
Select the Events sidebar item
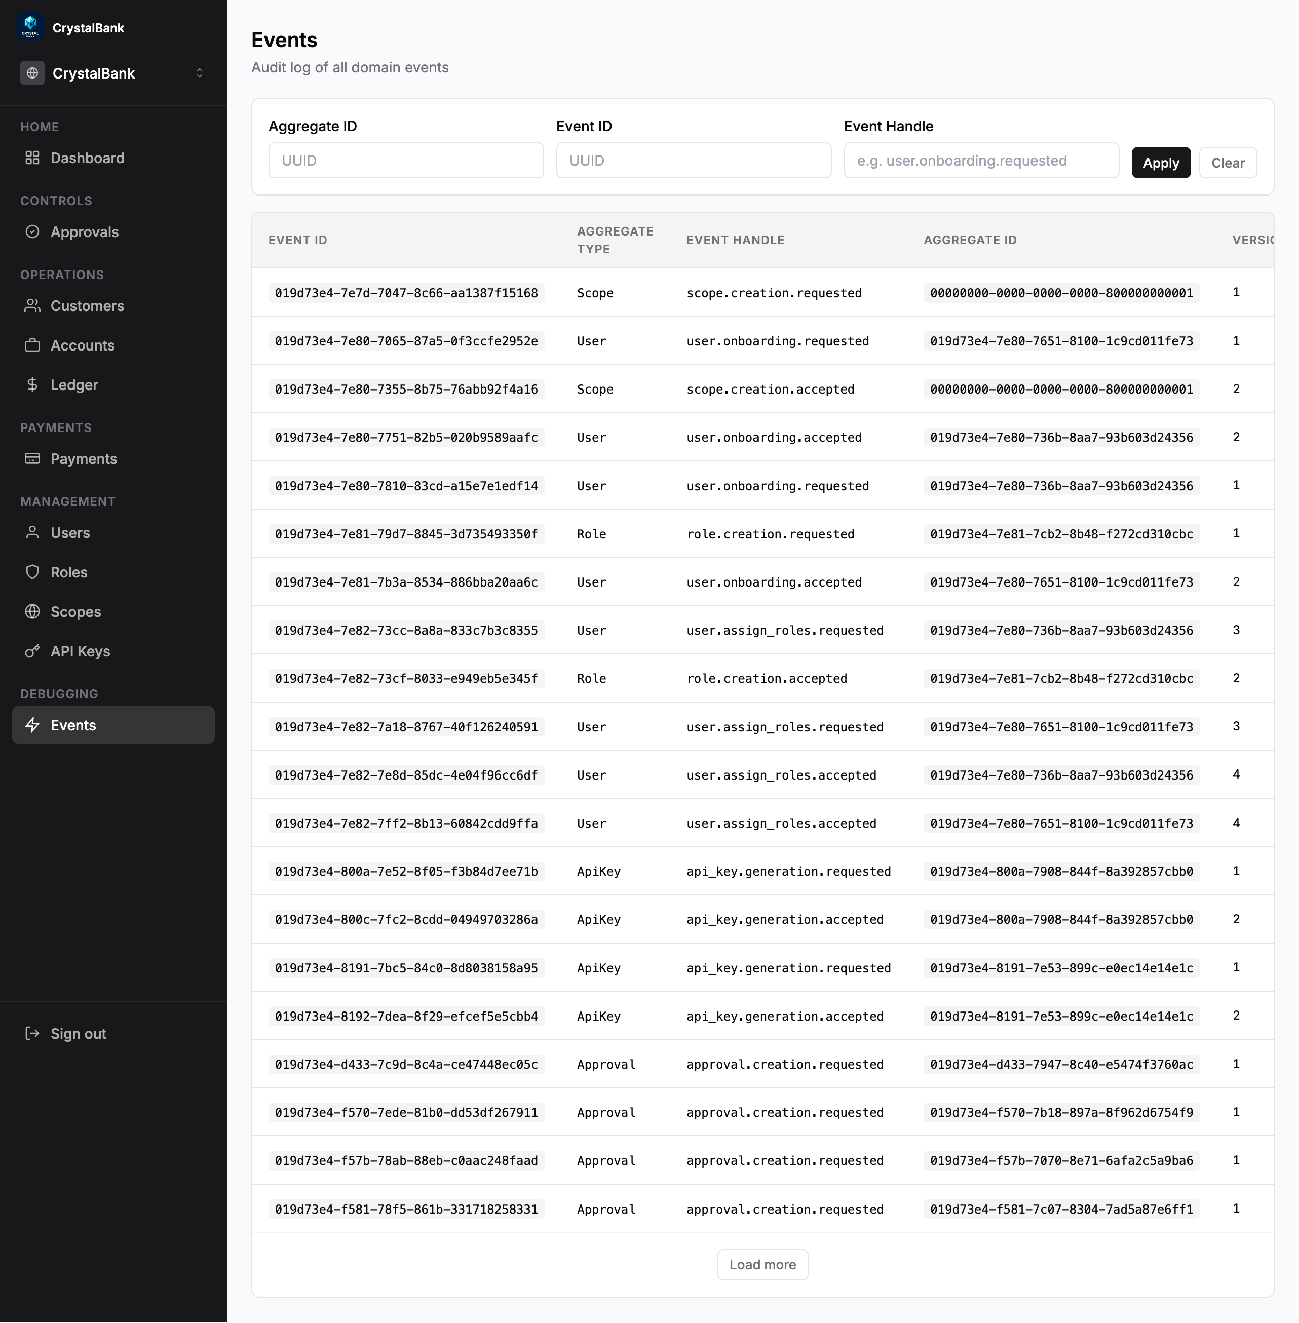pos(113,725)
